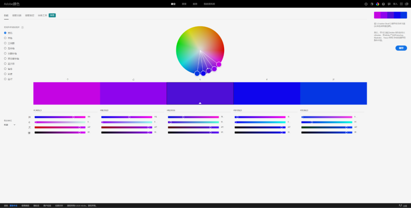Click the star icon in top bar
Screen dimensions: 411x208
point(366,4)
